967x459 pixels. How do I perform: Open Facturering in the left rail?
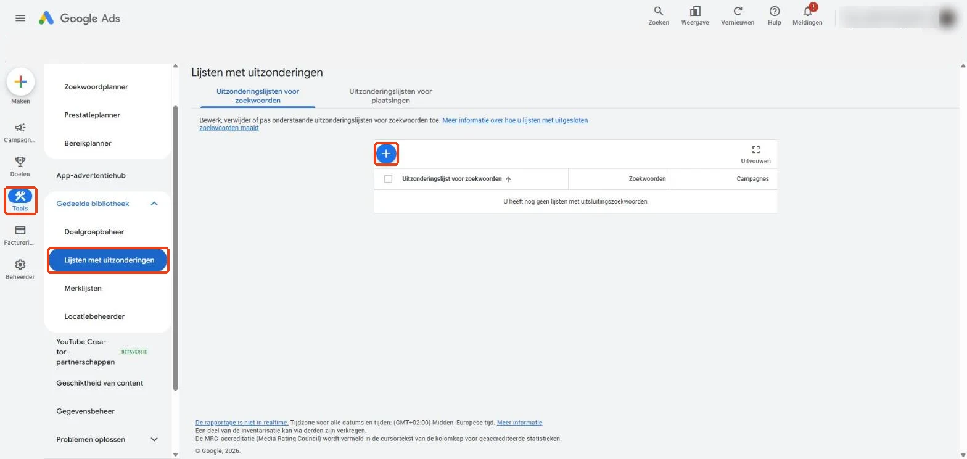(20, 235)
